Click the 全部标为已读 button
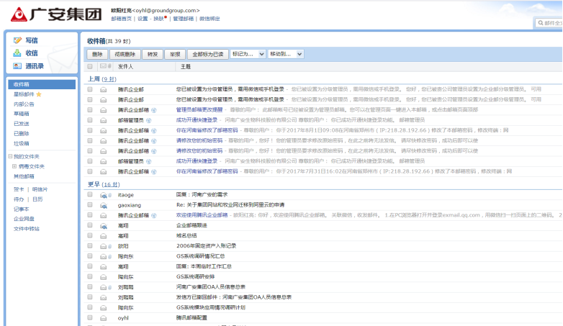Viewport: 563px width, 326px height. tap(208, 54)
